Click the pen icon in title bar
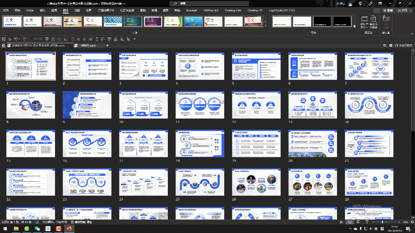Screen dimensions: 415x233 point(370,4)
